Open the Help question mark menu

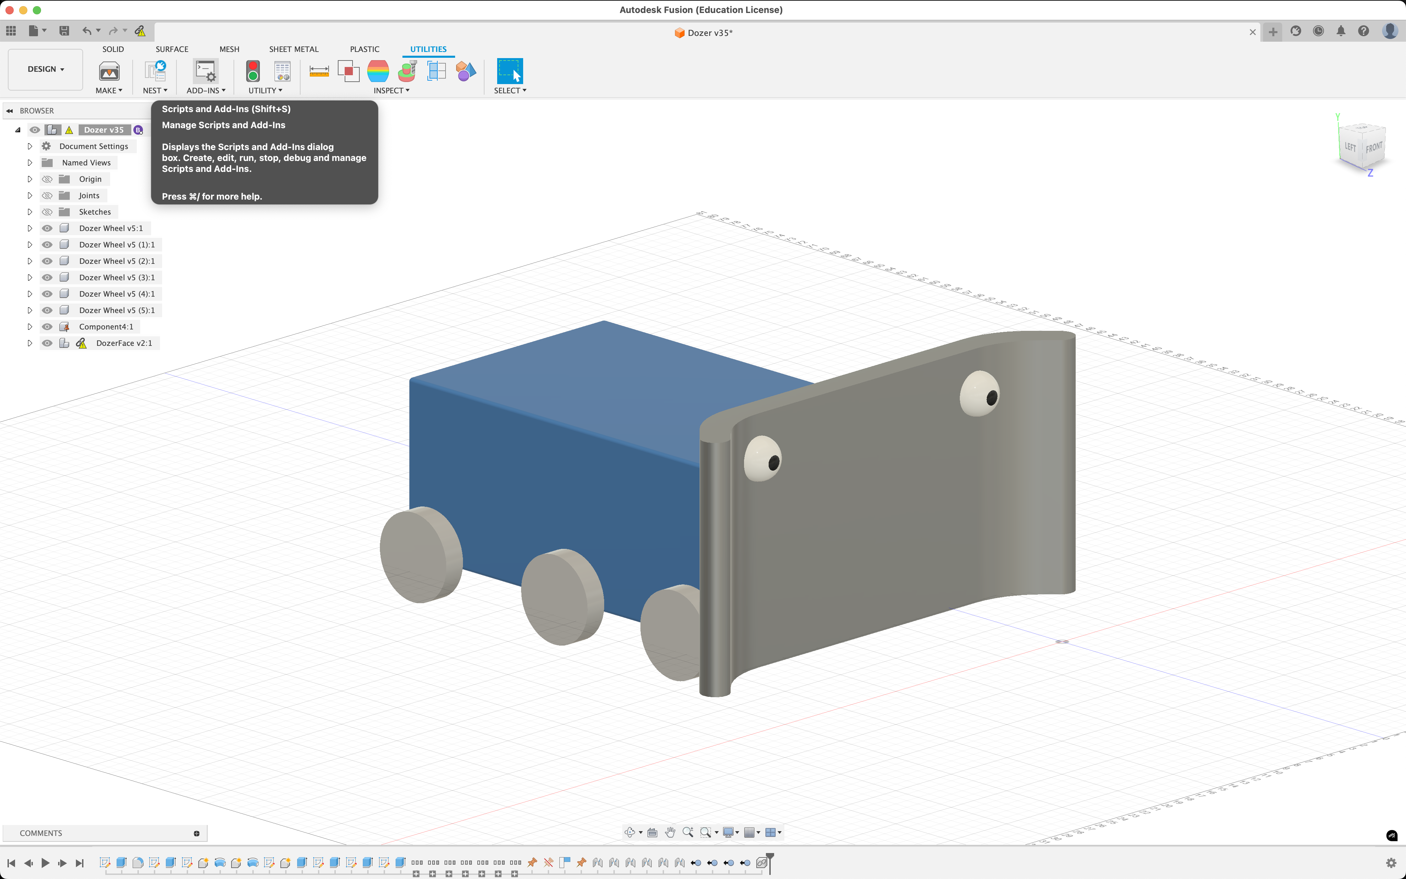1364,31
